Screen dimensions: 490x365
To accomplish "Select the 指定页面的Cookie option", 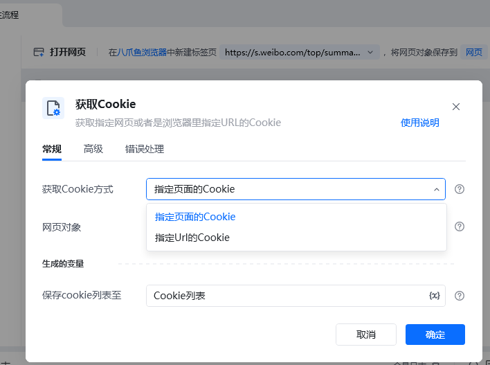I will pyautogui.click(x=195, y=217).
